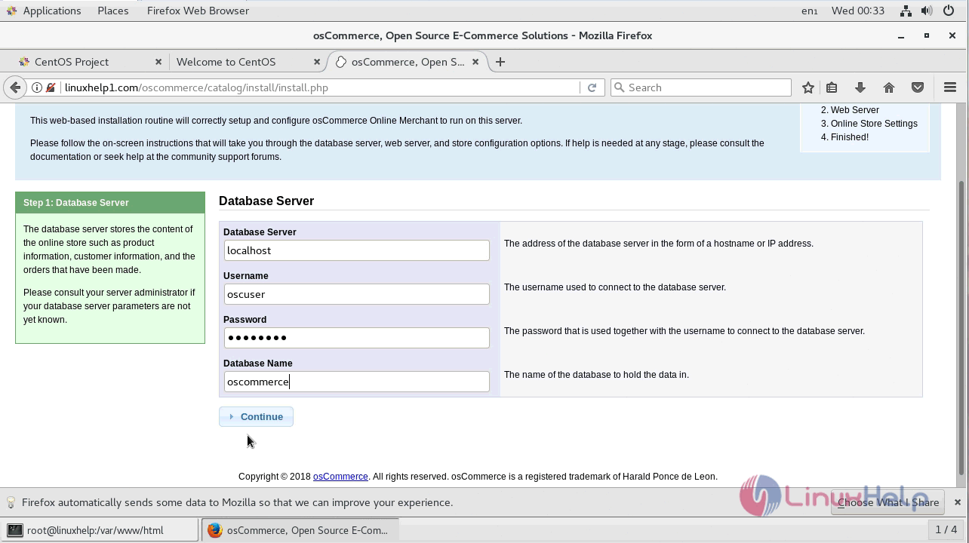Image resolution: width=969 pixels, height=543 pixels.
Task: Click the lightbulb icon in notification bar
Action: pos(11,502)
